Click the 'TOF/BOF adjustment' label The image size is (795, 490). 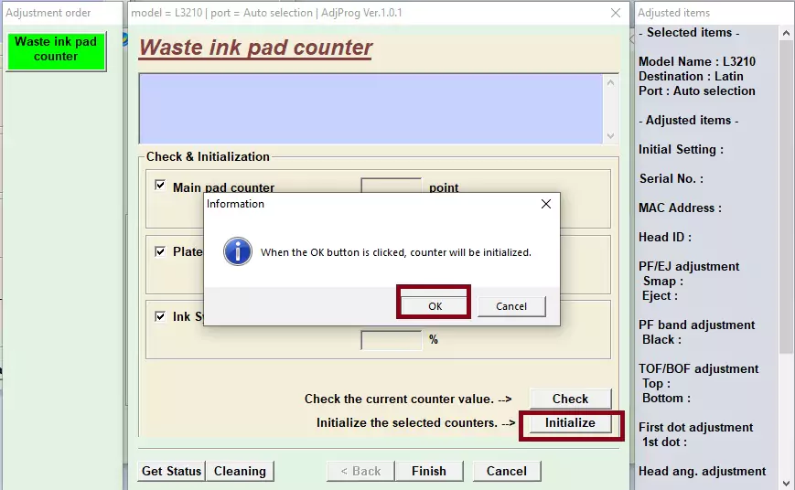pos(698,369)
